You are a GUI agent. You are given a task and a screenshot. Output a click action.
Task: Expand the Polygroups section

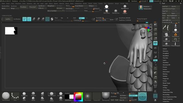click(x=166, y=79)
